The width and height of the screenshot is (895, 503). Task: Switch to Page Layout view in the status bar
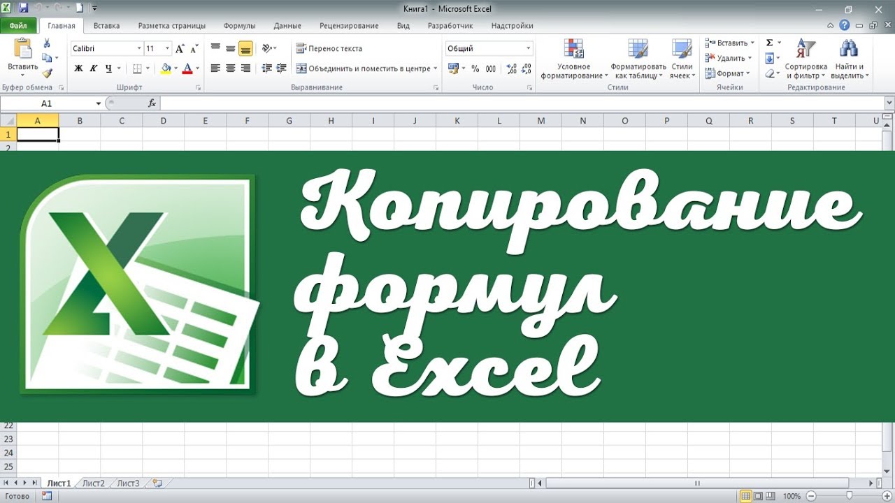(x=758, y=496)
